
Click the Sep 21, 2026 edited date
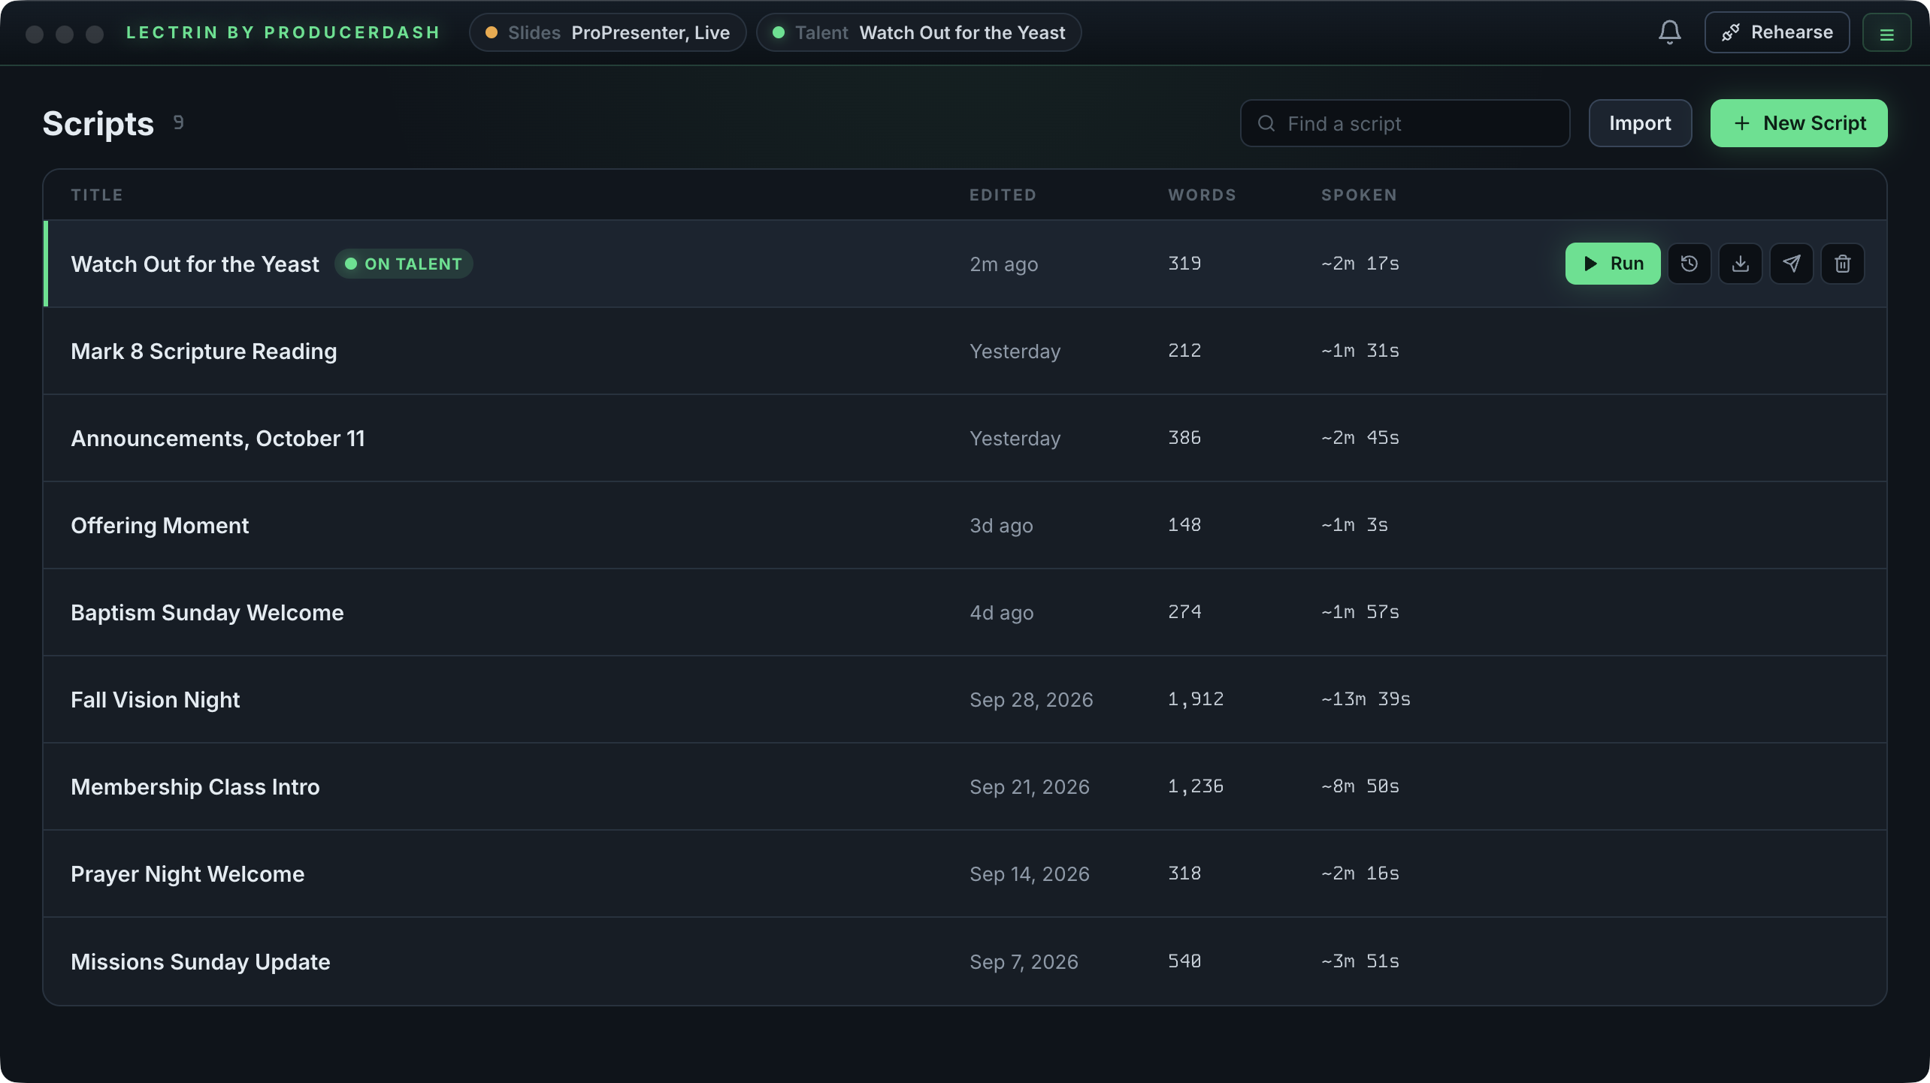pyautogui.click(x=1029, y=787)
